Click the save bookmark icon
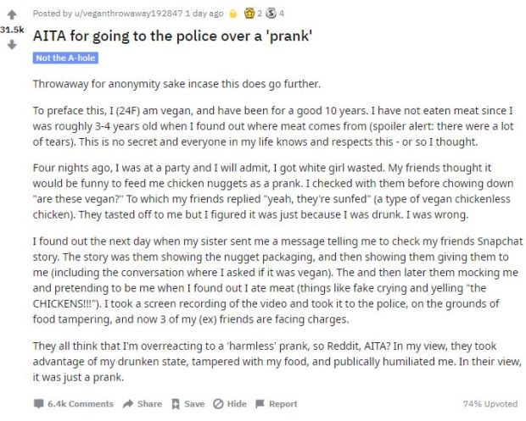 point(176,404)
